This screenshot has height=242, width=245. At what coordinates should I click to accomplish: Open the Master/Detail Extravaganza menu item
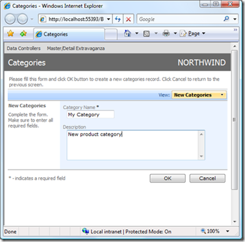point(76,49)
